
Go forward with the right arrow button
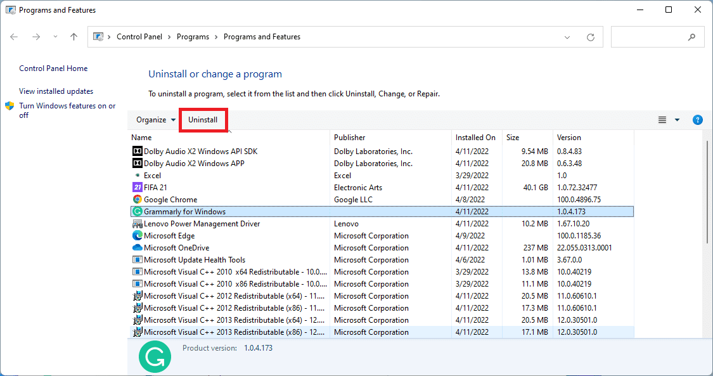tap(36, 37)
